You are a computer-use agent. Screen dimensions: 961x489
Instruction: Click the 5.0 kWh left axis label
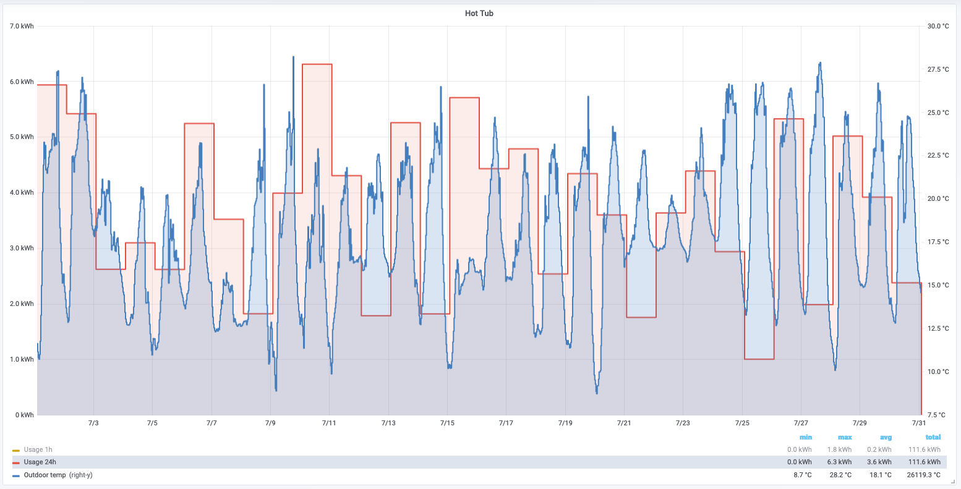click(22, 137)
